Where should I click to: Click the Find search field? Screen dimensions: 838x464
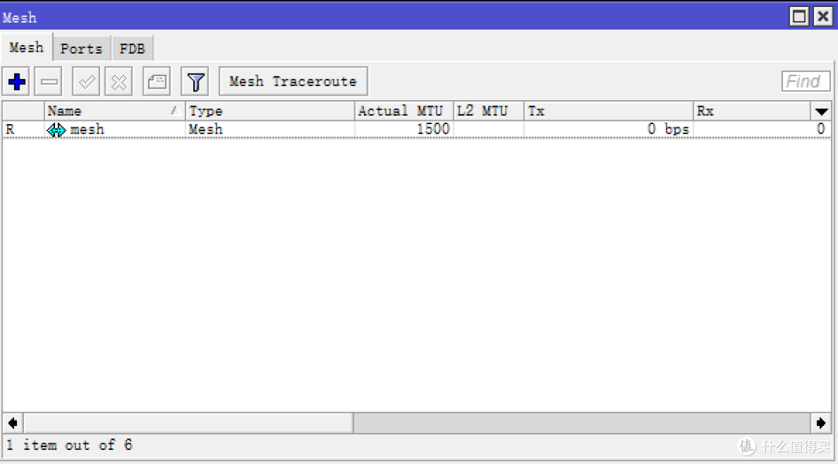click(x=805, y=81)
